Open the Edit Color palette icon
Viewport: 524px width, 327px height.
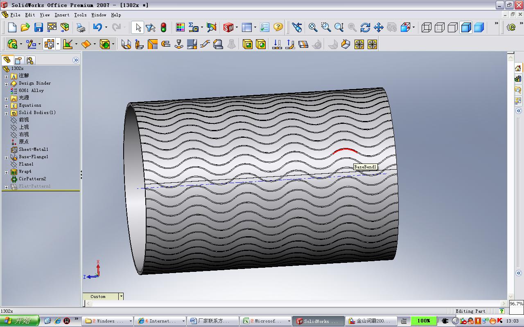[x=180, y=27]
